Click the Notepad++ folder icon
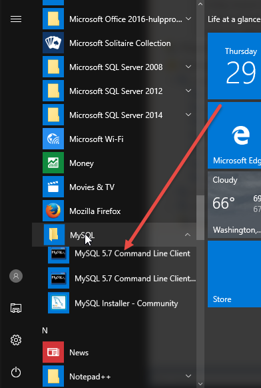 53,376
